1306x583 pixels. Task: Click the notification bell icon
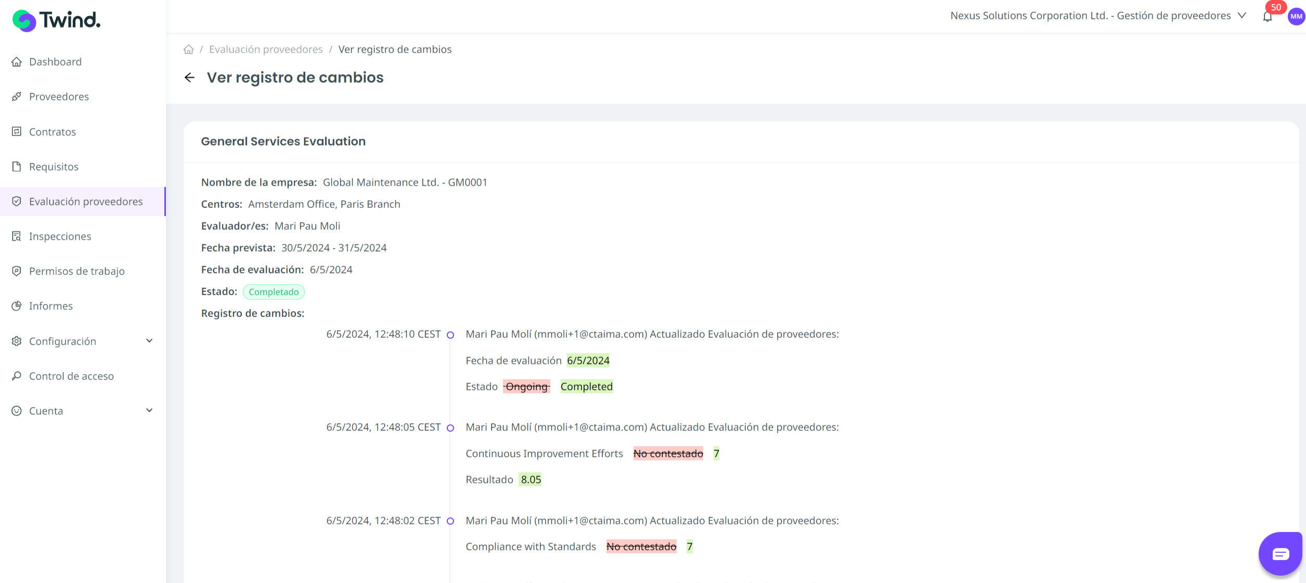tap(1267, 17)
